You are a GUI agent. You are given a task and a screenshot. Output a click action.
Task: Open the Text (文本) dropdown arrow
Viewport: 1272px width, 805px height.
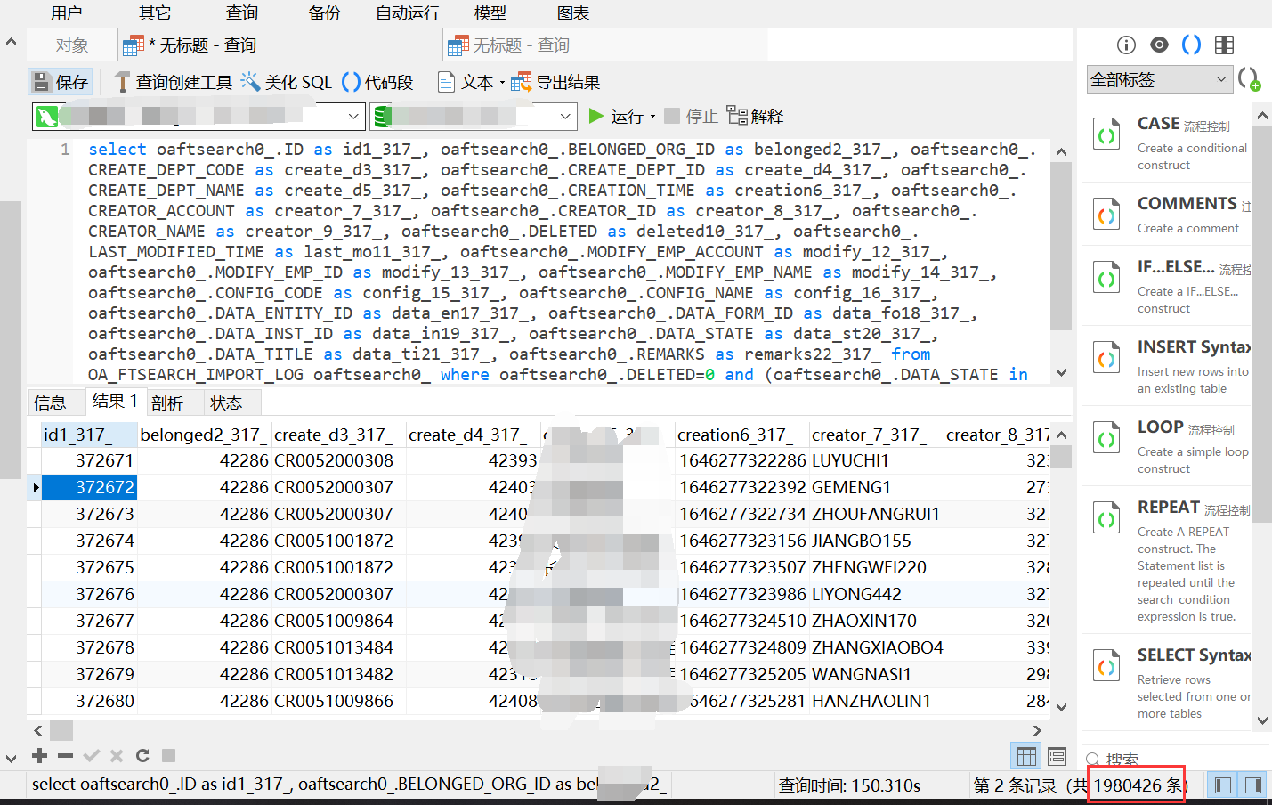coord(502,83)
